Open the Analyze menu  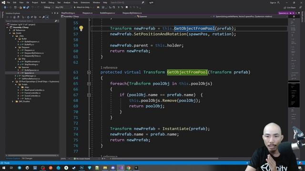tap(67, 2)
